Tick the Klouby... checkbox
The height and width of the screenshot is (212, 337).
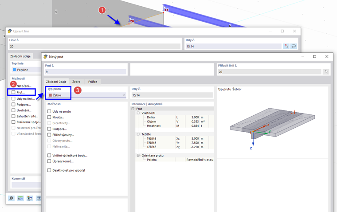[x=49, y=117]
